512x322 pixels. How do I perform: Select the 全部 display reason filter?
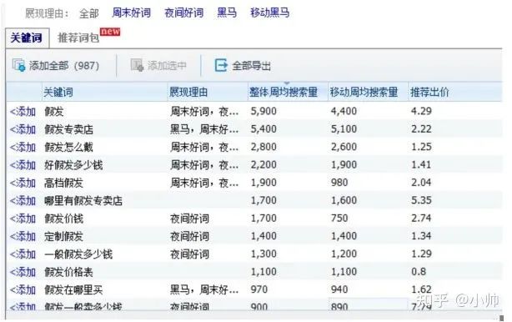pyautogui.click(x=89, y=13)
